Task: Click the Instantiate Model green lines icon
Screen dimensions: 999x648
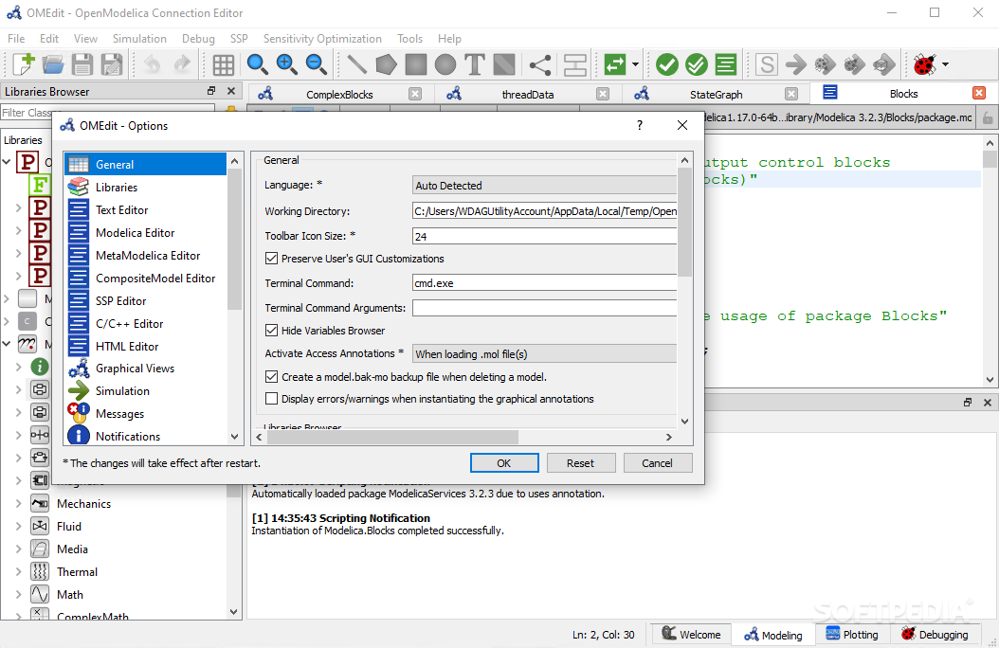Action: (x=726, y=64)
